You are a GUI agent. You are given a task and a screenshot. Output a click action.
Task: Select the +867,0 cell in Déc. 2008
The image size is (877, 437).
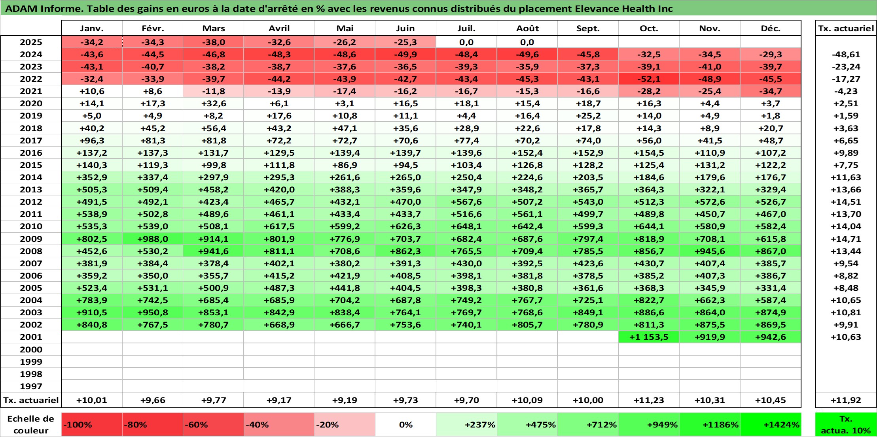point(771,251)
